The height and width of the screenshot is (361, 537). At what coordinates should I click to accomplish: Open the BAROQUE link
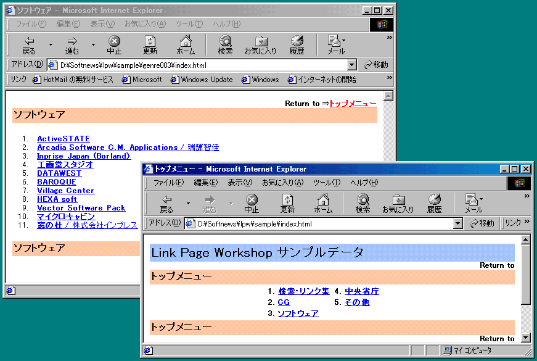(x=57, y=181)
